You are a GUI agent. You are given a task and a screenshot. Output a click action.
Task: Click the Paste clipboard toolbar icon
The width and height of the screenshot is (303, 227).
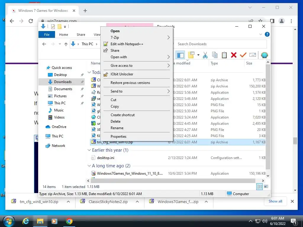[224, 55]
